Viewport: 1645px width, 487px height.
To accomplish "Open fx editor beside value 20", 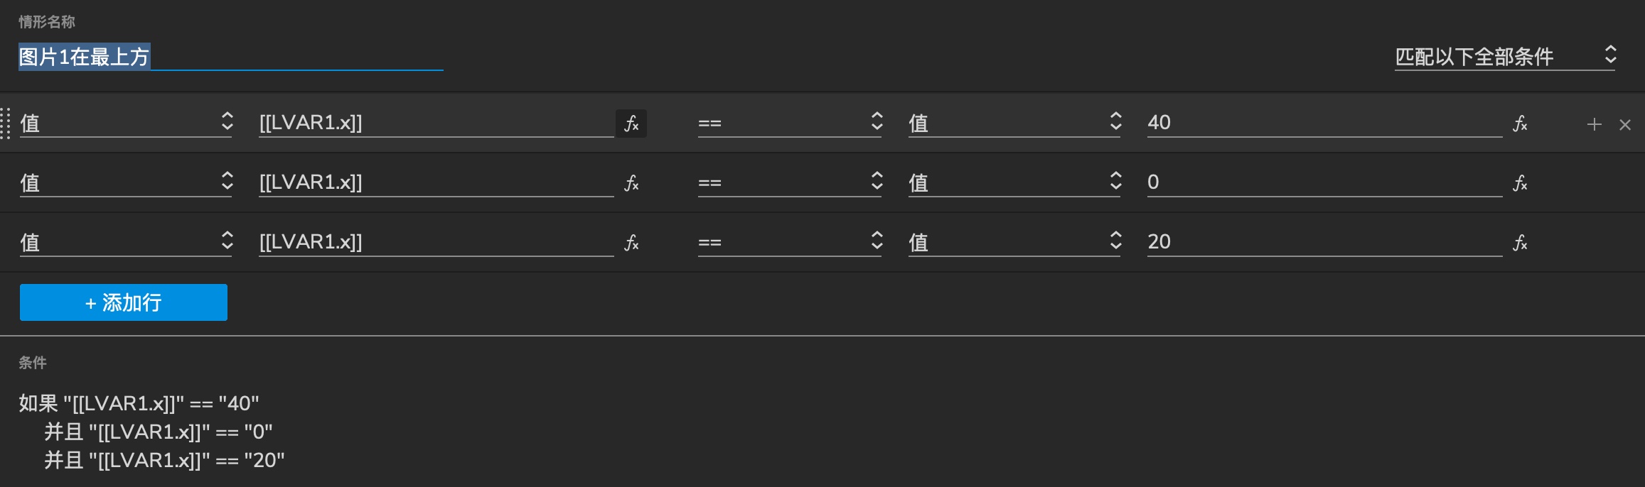I will click(1520, 243).
